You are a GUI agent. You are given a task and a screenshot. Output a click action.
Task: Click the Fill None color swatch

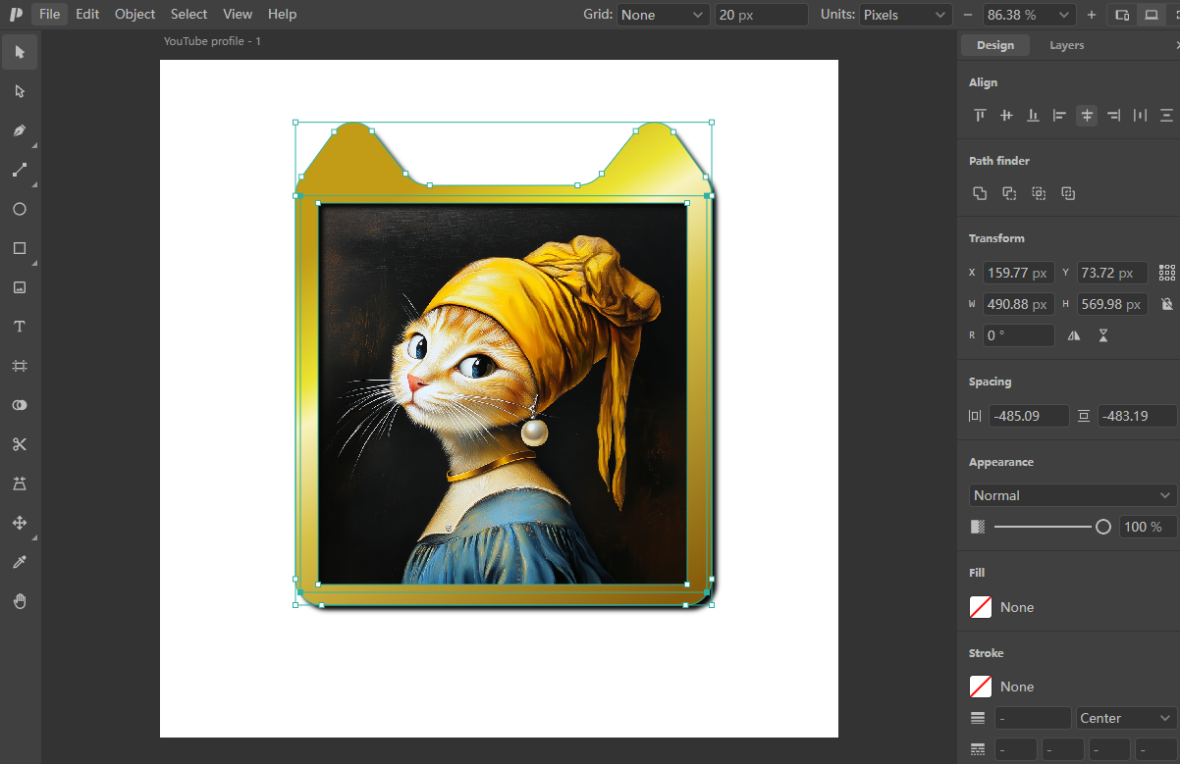(980, 607)
